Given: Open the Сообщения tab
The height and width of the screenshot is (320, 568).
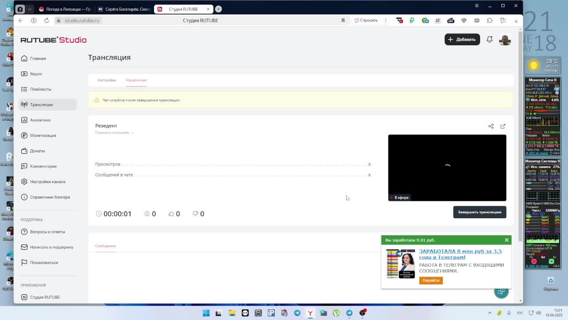Looking at the screenshot, I should 105,246.
